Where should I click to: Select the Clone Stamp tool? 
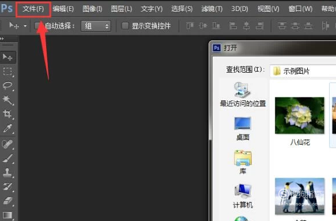pos(7,173)
